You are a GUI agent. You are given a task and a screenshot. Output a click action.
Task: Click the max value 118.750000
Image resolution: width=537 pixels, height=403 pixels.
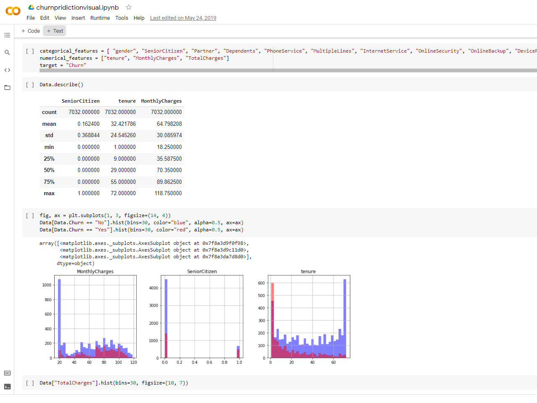(x=168, y=194)
